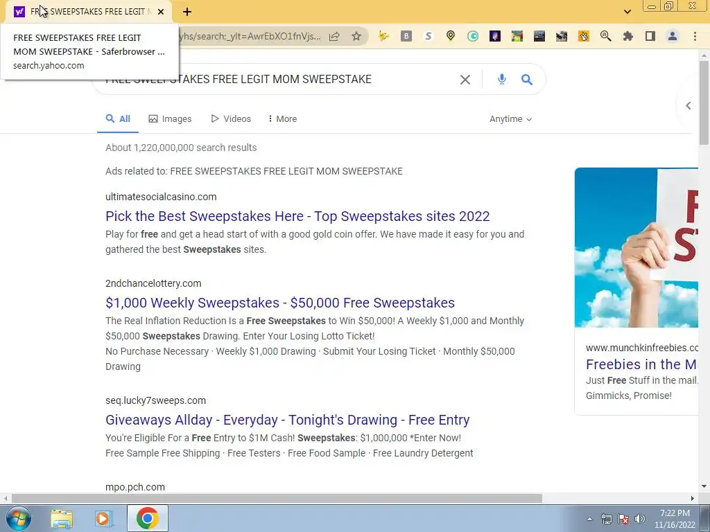
Task: Click the mpo.pch.com URL text
Action: [x=135, y=487]
